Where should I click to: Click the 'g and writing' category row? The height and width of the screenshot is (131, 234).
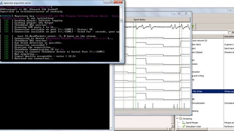pos(197,76)
